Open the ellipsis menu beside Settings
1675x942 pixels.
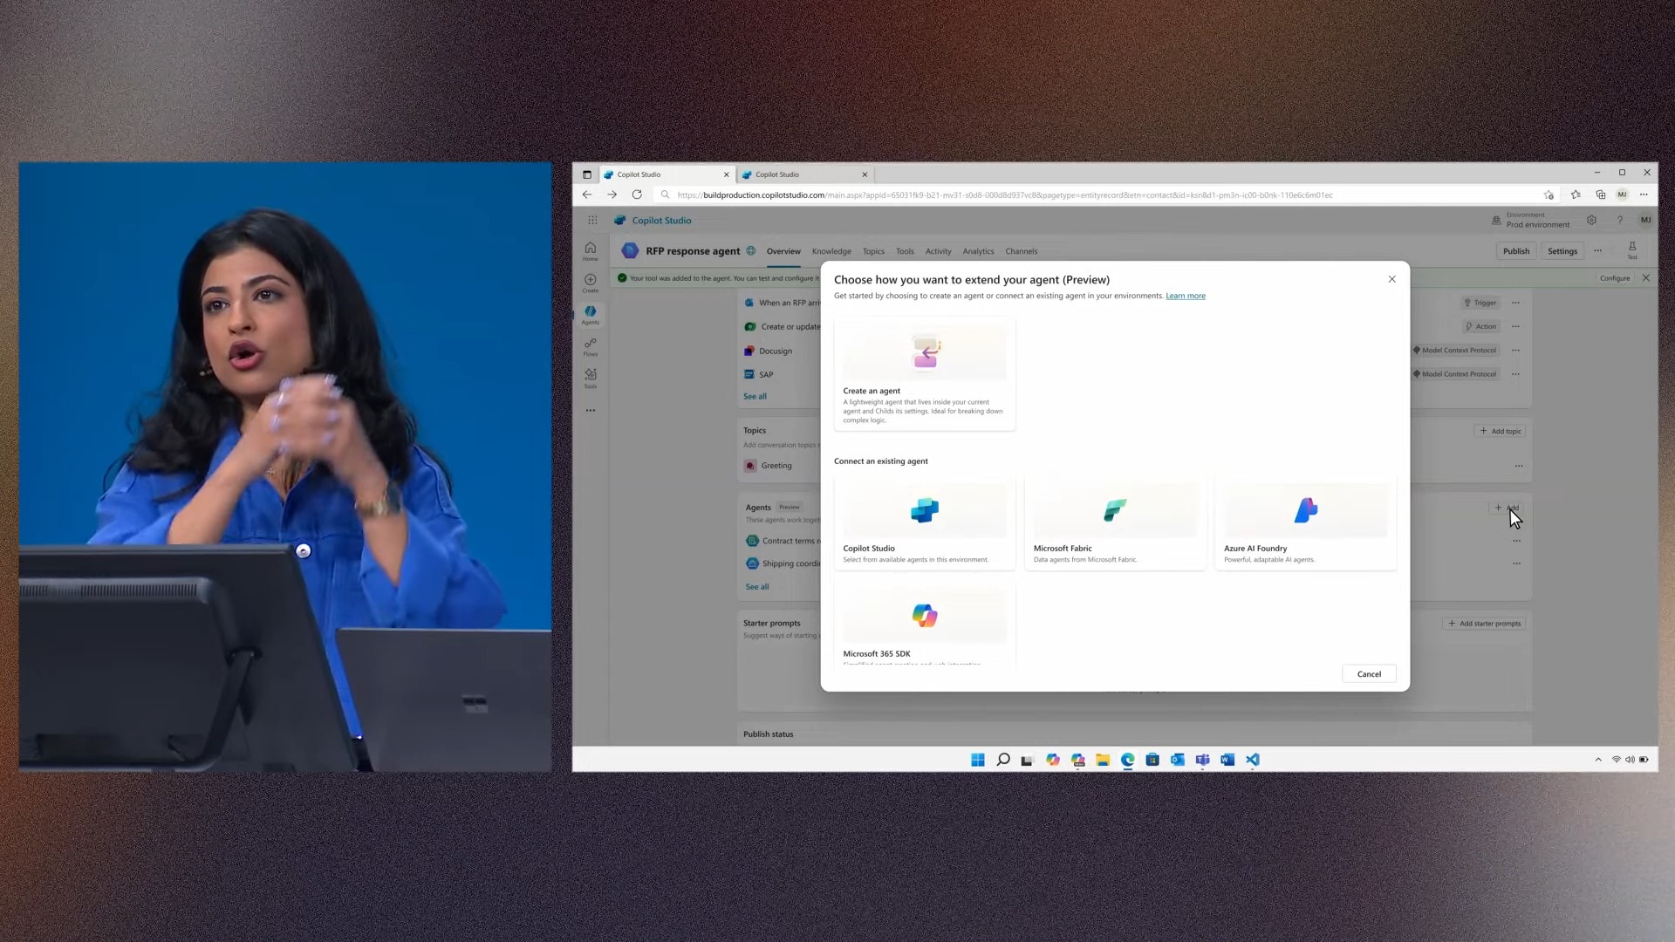point(1597,250)
